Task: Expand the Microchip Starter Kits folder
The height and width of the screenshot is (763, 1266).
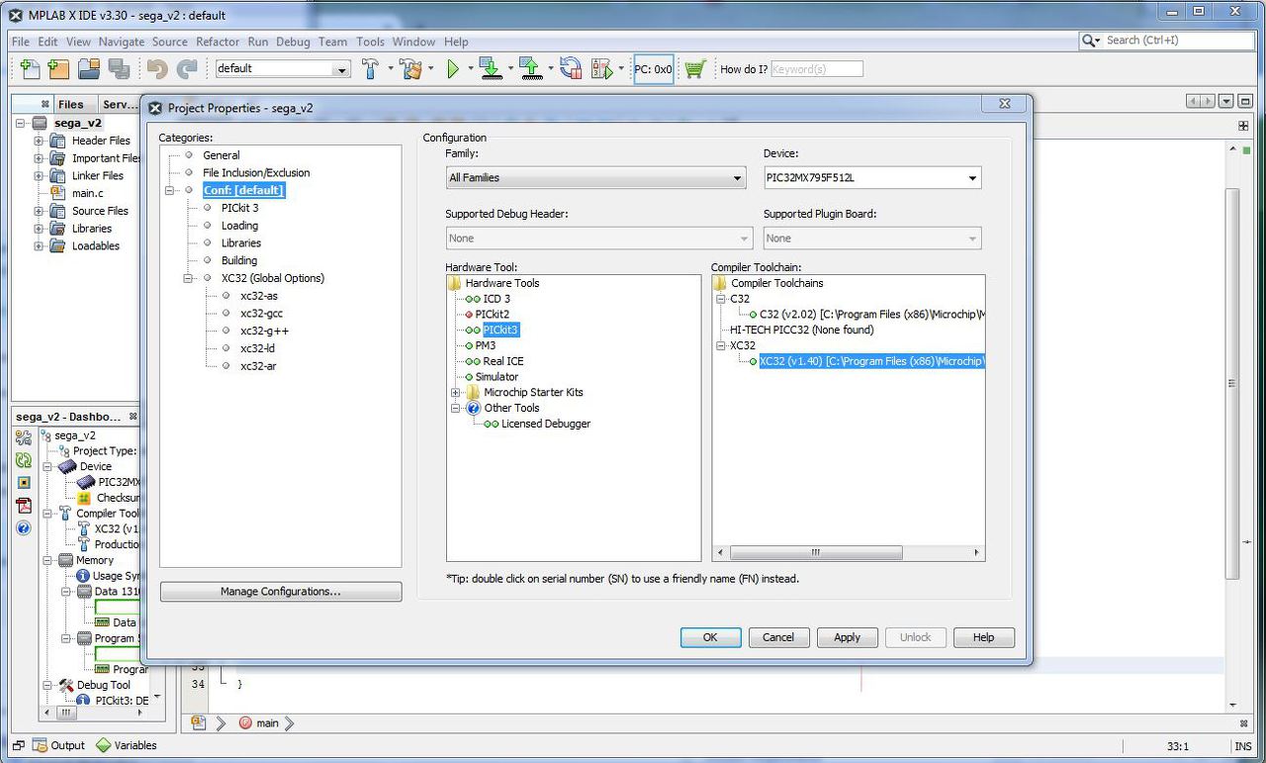Action: [x=456, y=393]
